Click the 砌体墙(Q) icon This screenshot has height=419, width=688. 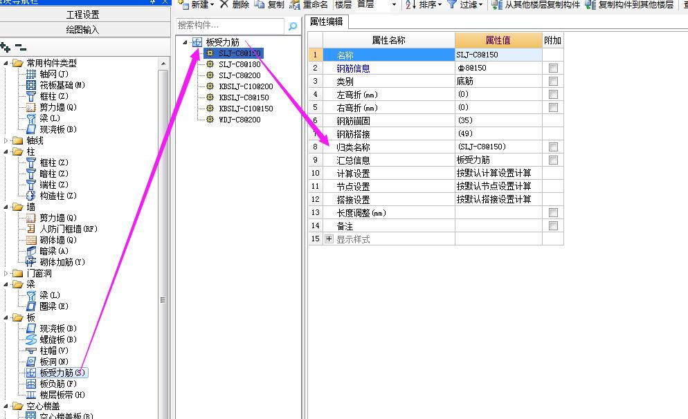point(31,240)
